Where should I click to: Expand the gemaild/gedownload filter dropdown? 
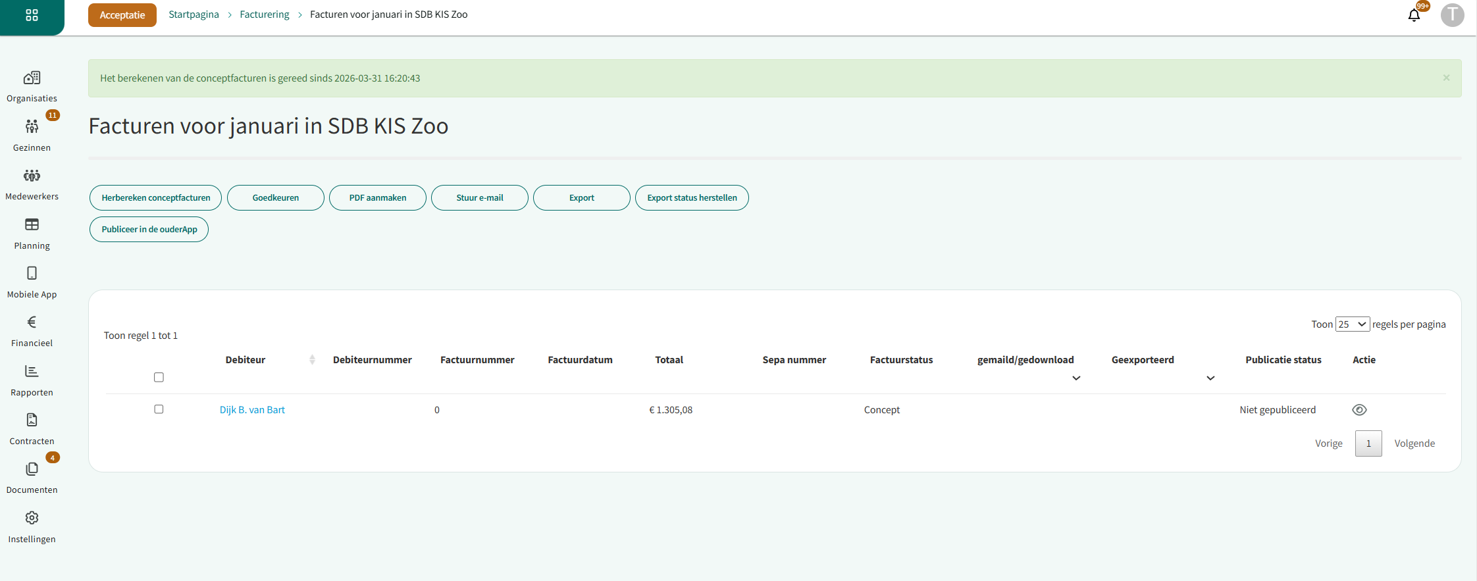click(1076, 378)
